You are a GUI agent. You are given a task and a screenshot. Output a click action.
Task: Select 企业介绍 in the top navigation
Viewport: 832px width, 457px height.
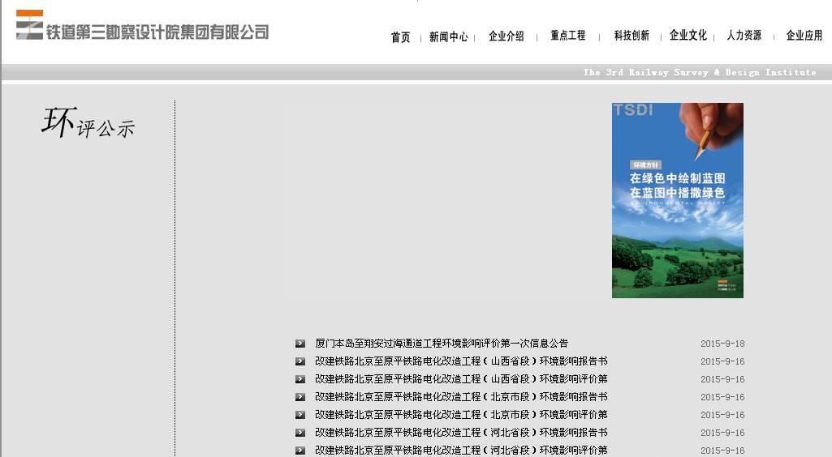[x=507, y=36]
